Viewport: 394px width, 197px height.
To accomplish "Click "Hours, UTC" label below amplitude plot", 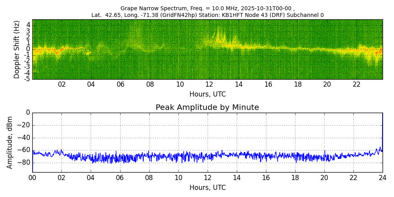I will coord(207,188).
